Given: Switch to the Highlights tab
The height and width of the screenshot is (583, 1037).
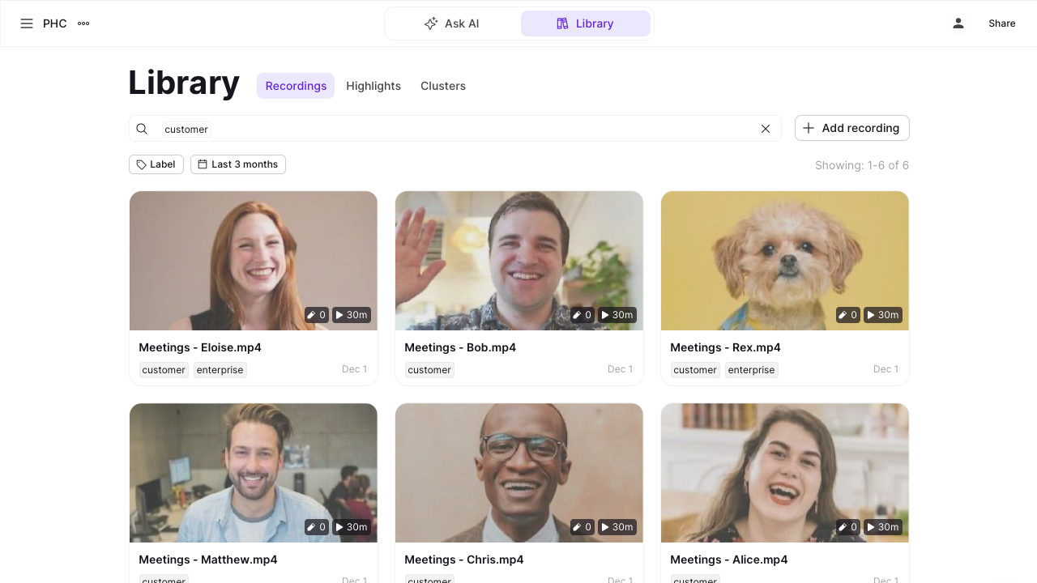Looking at the screenshot, I should [373, 86].
